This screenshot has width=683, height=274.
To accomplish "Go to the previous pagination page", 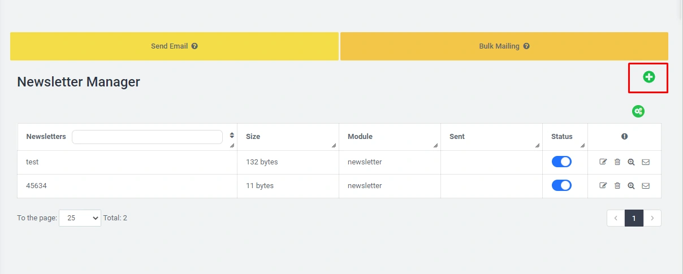I will [616, 218].
